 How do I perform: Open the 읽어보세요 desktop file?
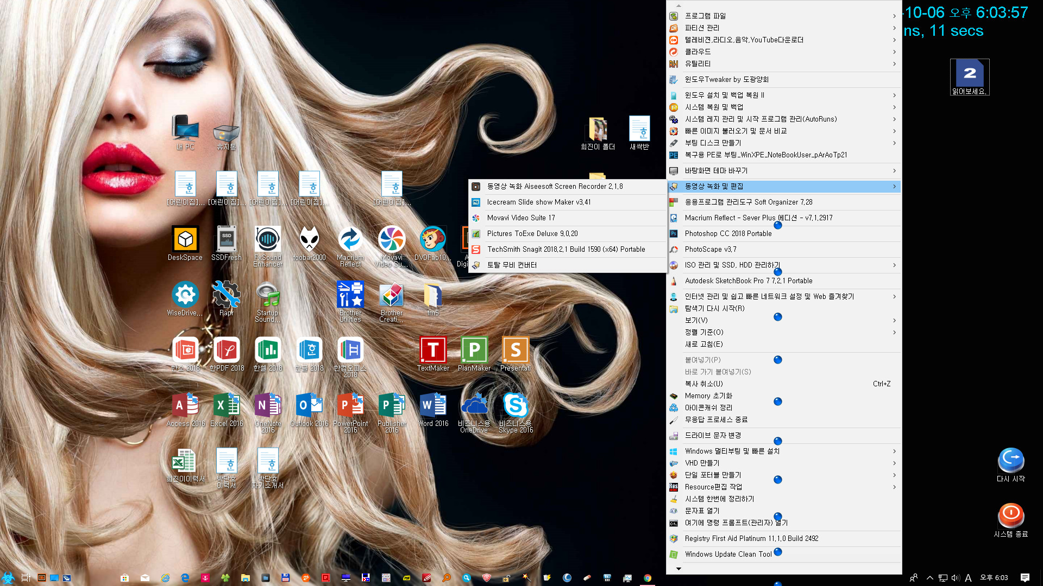point(970,77)
